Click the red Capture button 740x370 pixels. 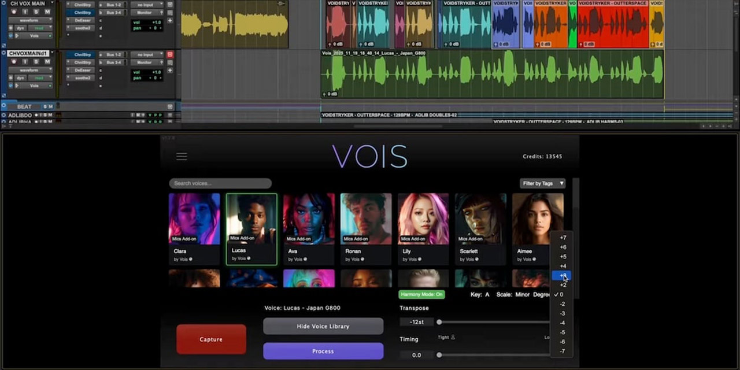pyautogui.click(x=211, y=339)
